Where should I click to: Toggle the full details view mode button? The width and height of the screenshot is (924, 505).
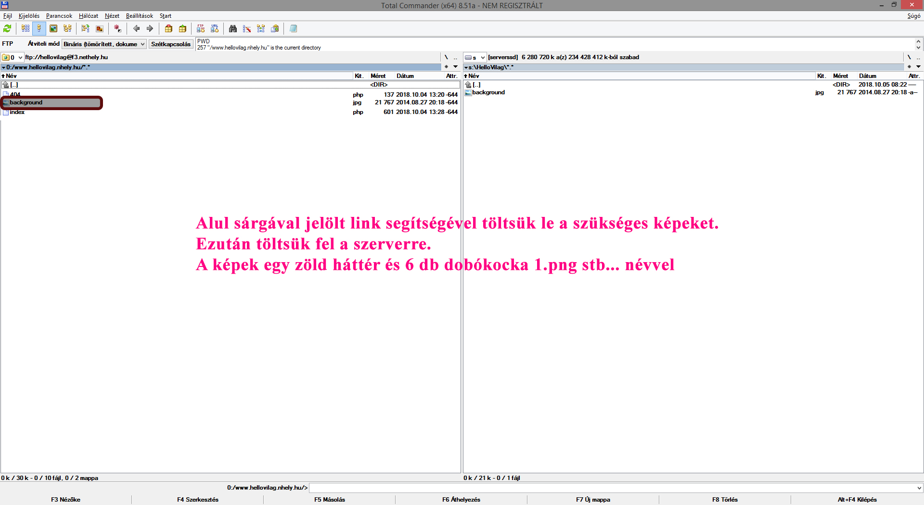coord(39,29)
